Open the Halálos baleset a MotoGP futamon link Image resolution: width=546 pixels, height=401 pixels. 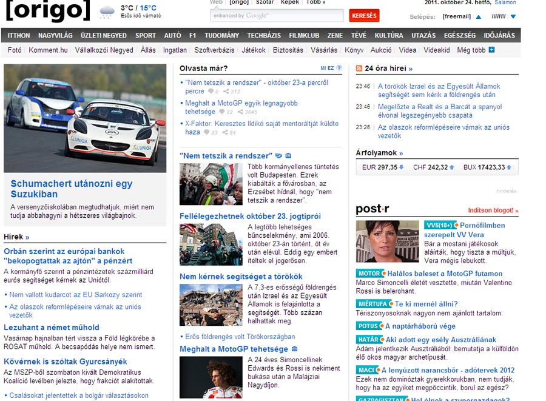click(x=445, y=274)
